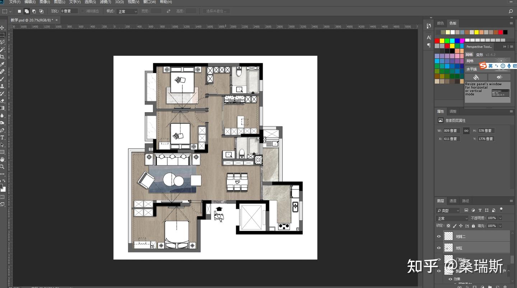This screenshot has width=517, height=288.
Task: Open the 滤镜(T) menu
Action: click(x=105, y=2)
